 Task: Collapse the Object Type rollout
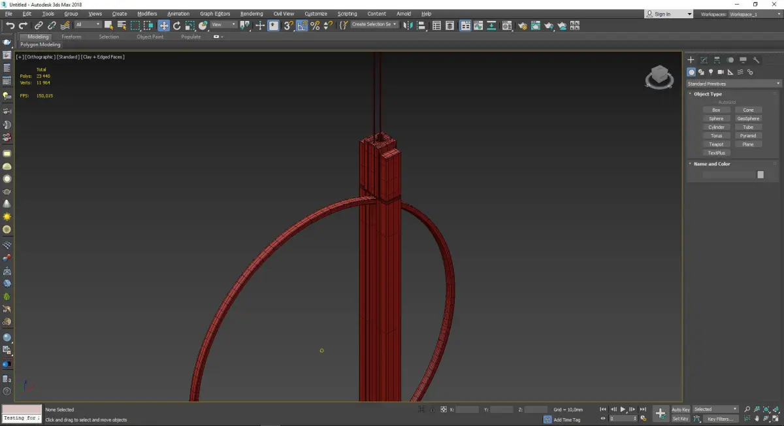coord(708,94)
